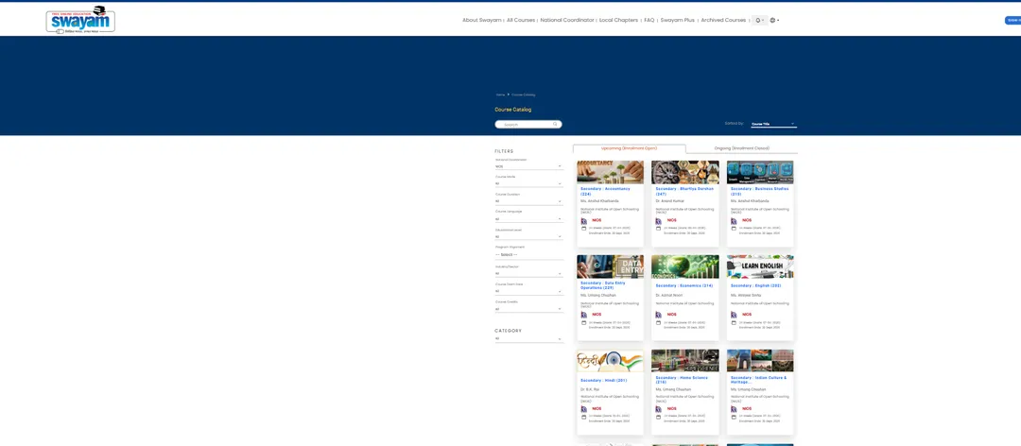Select the Upcoming (Enrollment Open) tab
1021x446 pixels.
tap(629, 148)
